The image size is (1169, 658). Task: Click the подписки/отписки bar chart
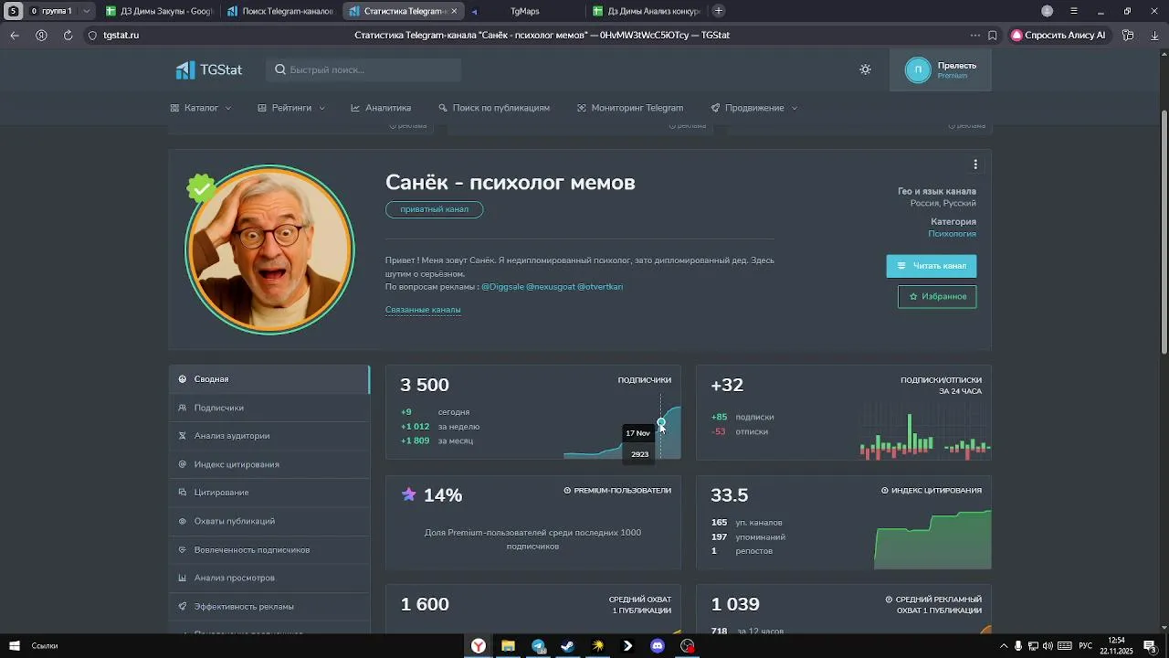[925, 432]
